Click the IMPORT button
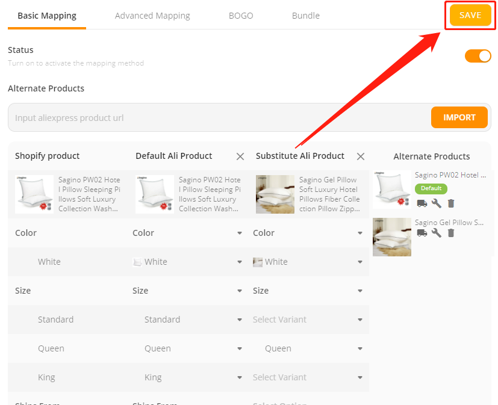The height and width of the screenshot is (405, 498). [x=459, y=117]
